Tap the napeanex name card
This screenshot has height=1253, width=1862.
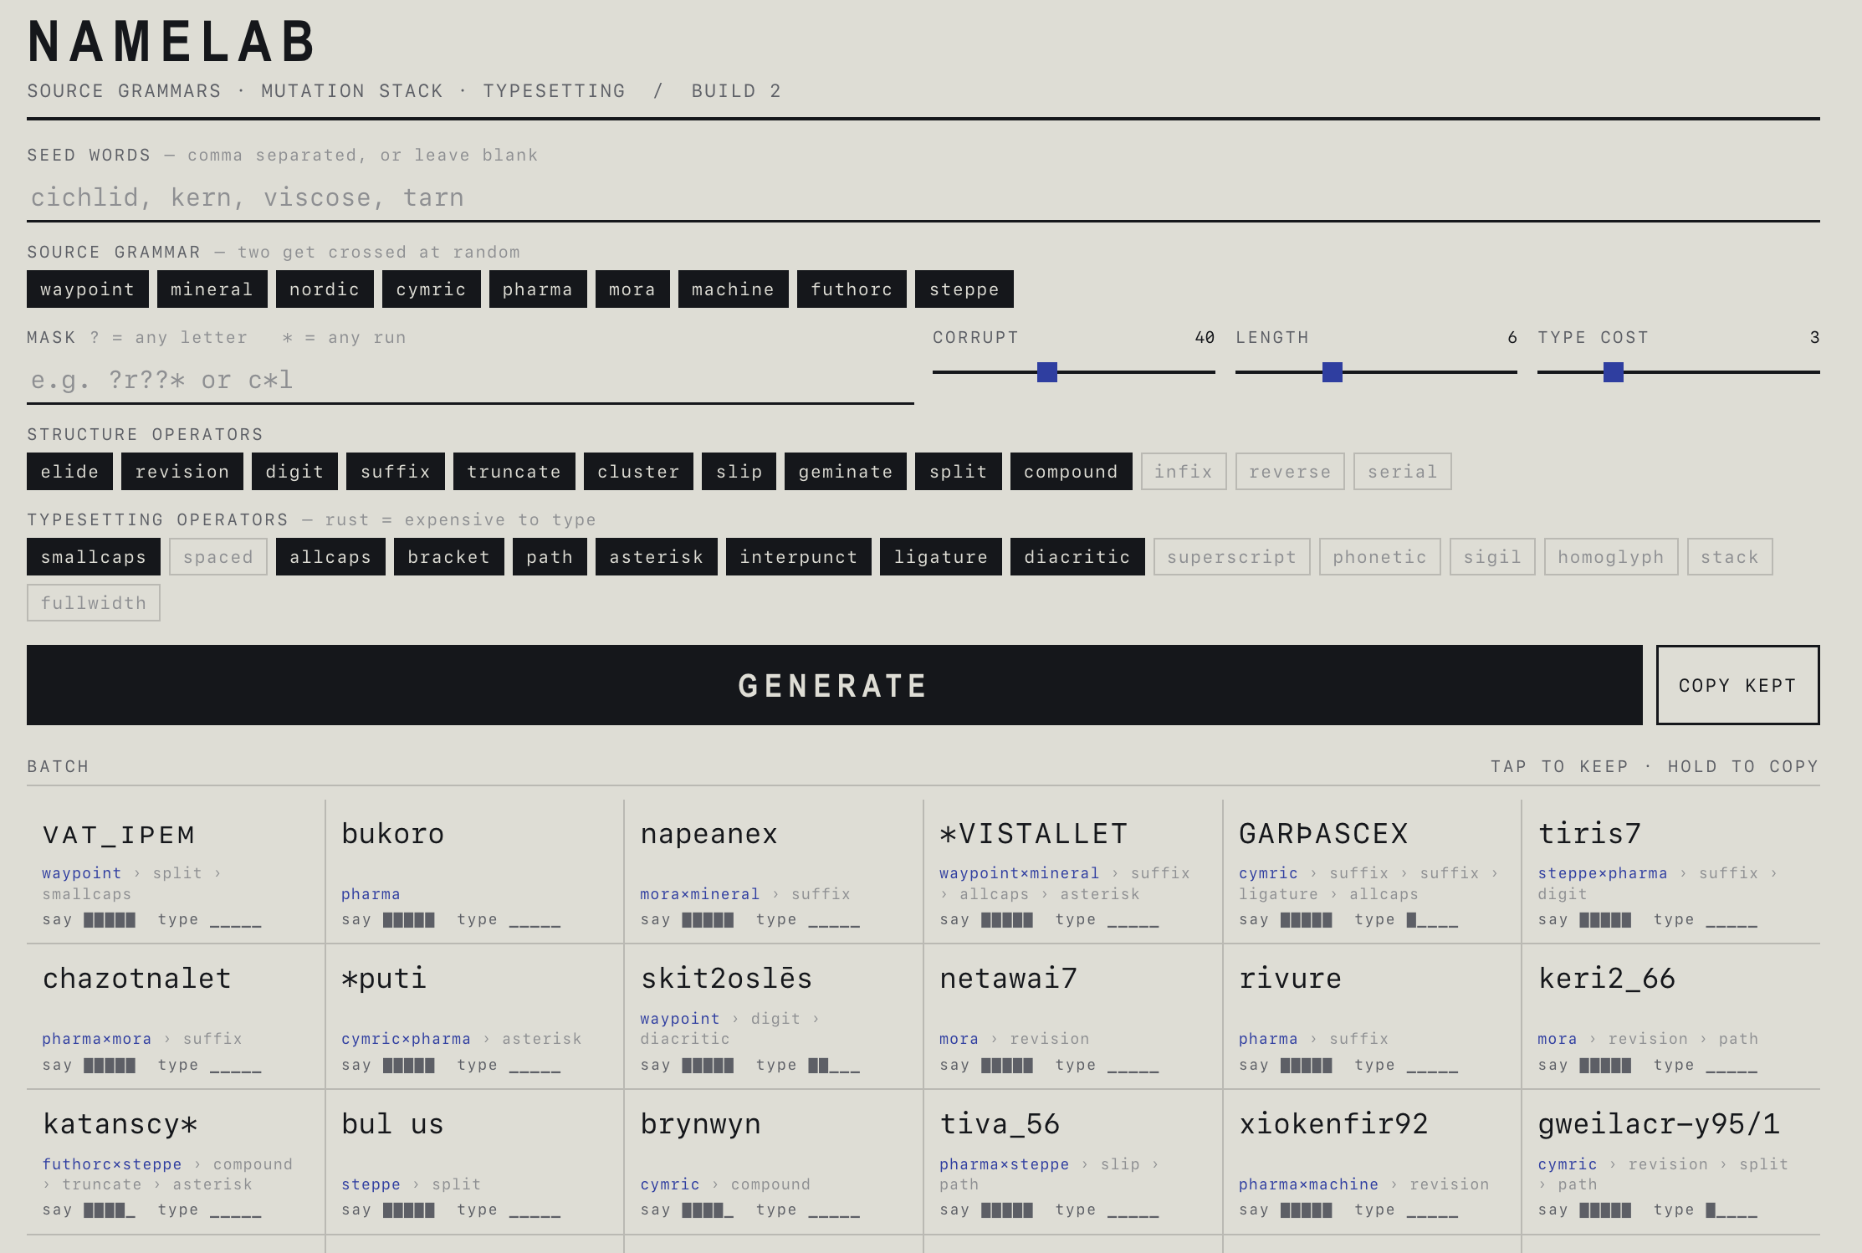click(x=774, y=872)
